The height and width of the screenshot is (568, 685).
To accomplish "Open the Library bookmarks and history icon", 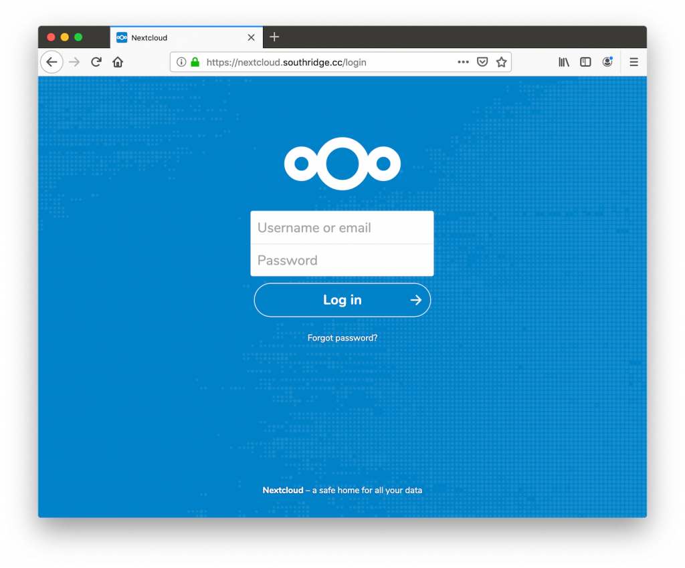I will (564, 62).
